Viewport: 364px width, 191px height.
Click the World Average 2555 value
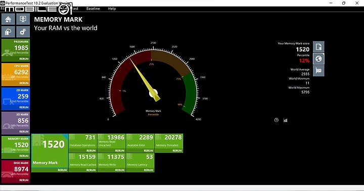click(305, 74)
